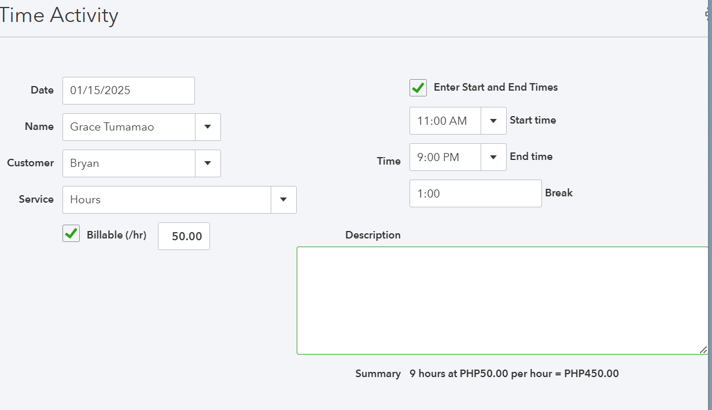Expand the Start time dropdown arrow
The image size is (712, 410).
click(493, 121)
